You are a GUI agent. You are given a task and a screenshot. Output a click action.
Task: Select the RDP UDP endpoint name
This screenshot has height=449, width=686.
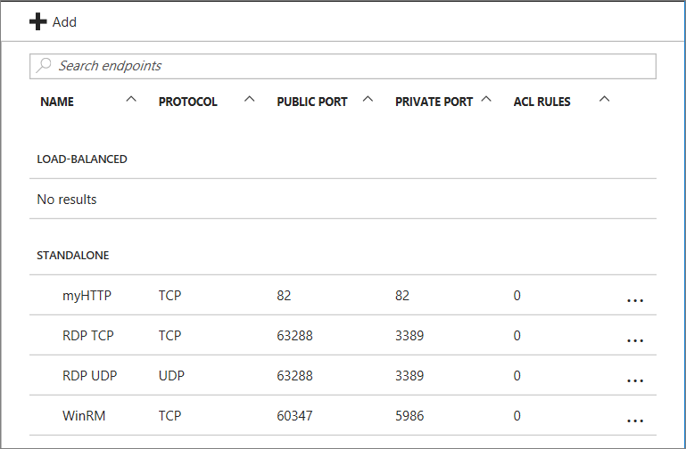tap(90, 376)
